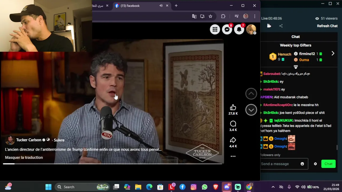Screen dimensions: 342x192
Task: Open File Explorer from taskbar
Action: [x=138, y=187]
